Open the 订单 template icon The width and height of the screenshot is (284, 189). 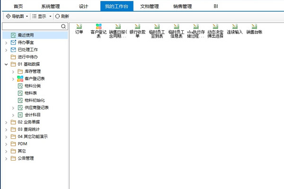tap(79, 28)
